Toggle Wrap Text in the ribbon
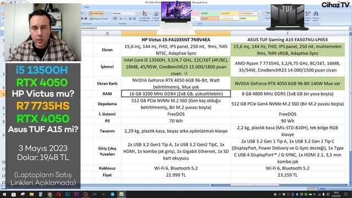 pyautogui.click(x=96, y=13)
